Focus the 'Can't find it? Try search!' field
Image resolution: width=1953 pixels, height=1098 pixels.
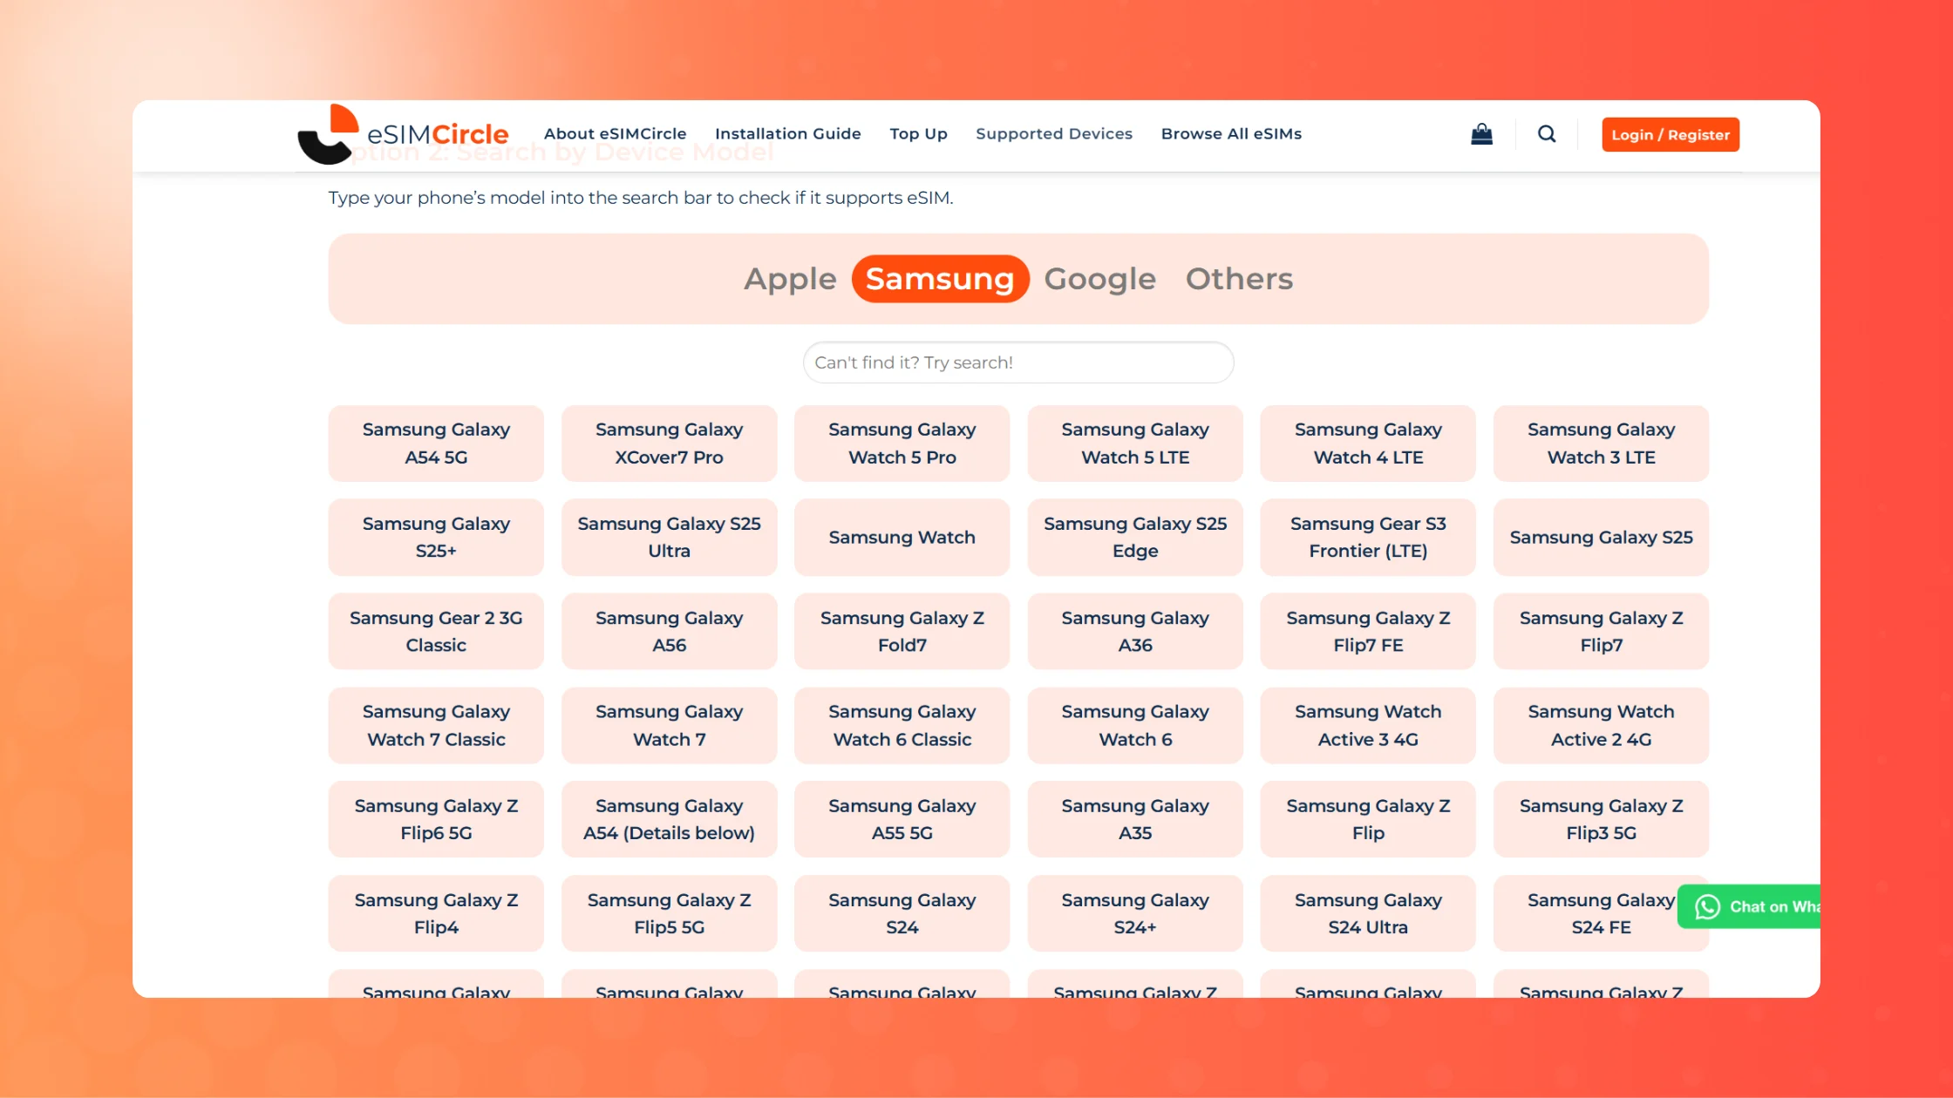[x=1017, y=363]
